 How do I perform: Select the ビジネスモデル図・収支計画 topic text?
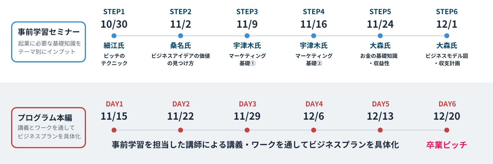tap(447, 59)
